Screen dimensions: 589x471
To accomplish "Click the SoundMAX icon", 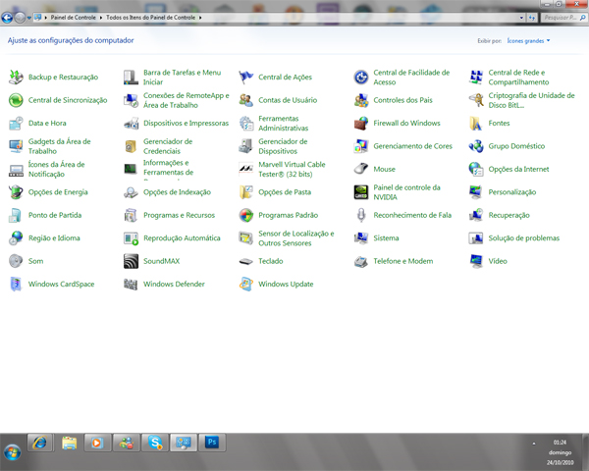I will click(x=131, y=261).
